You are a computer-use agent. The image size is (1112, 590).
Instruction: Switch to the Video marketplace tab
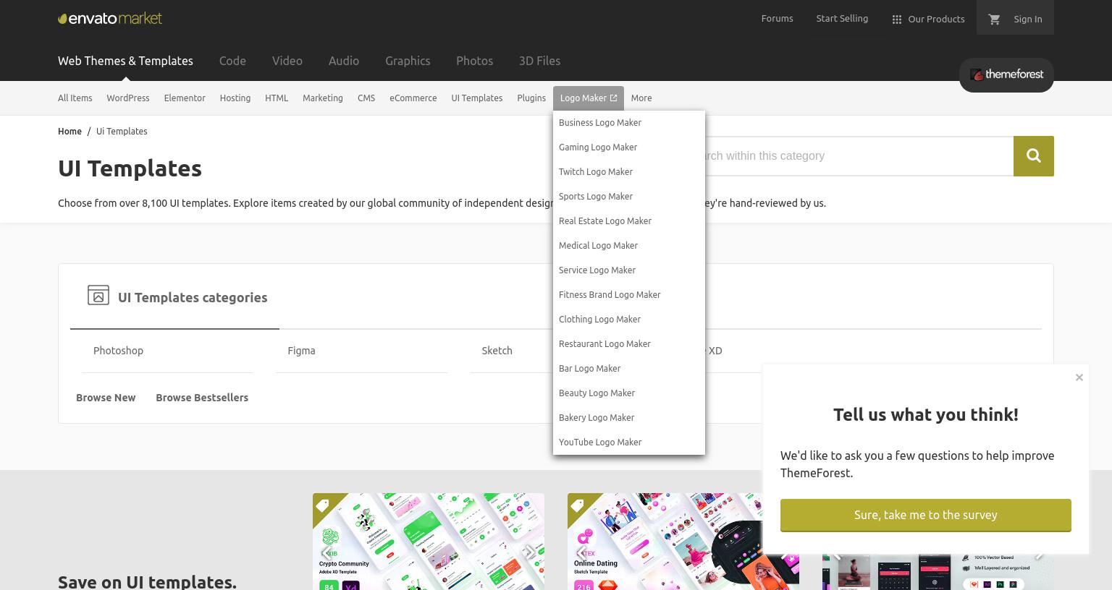click(x=287, y=61)
